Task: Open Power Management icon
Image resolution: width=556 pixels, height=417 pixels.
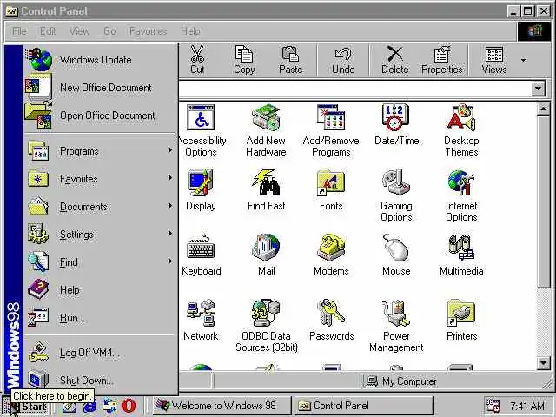Action: pos(396,326)
